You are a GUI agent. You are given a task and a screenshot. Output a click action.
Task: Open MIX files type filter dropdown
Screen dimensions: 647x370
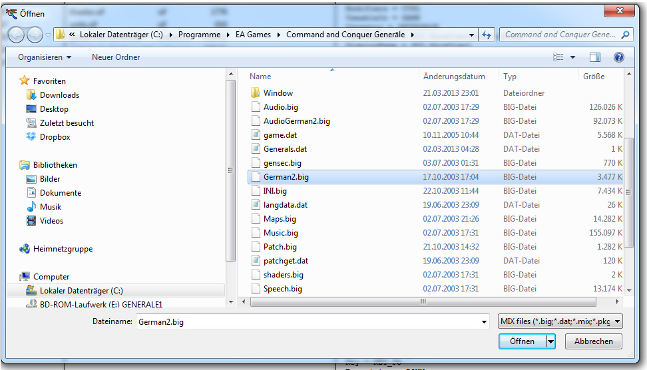(560, 321)
